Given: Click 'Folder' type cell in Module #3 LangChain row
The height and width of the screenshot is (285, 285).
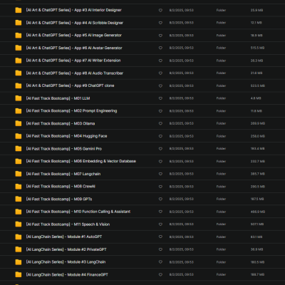Looking at the screenshot, I should tap(221, 261).
